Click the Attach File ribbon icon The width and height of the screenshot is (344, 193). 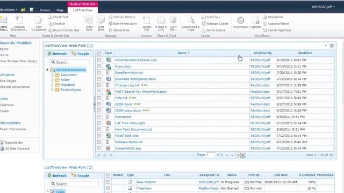147,23
